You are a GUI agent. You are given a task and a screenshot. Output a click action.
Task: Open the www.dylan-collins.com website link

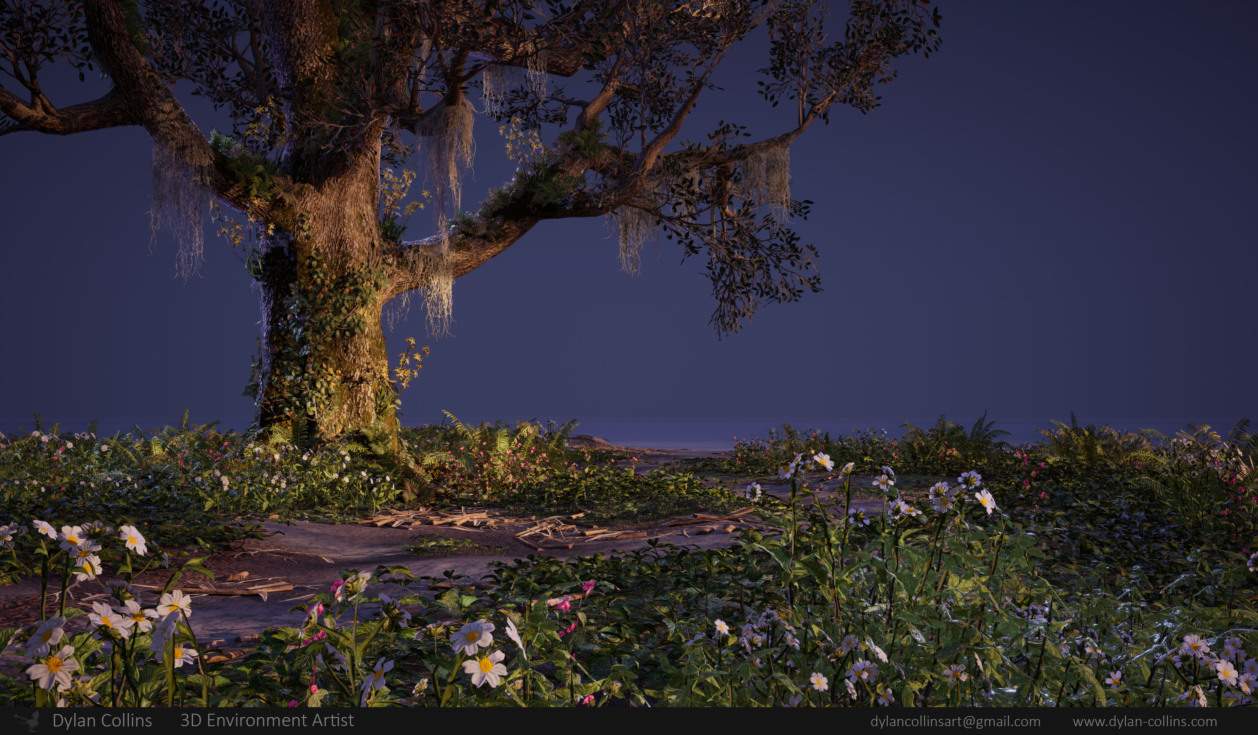(x=1145, y=722)
